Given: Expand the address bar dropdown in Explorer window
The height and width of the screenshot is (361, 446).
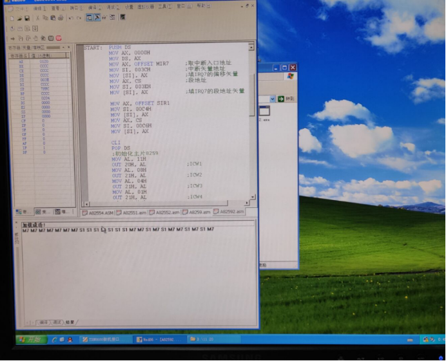Looking at the screenshot, I should (x=273, y=98).
